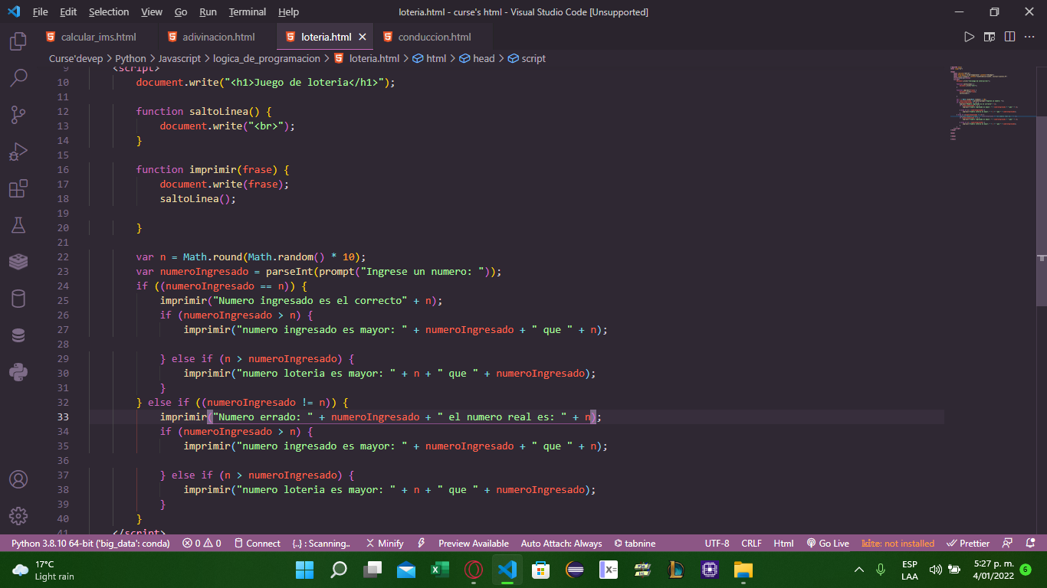This screenshot has height=588, width=1047.
Task: Open the Terminal menu
Action: 248,11
